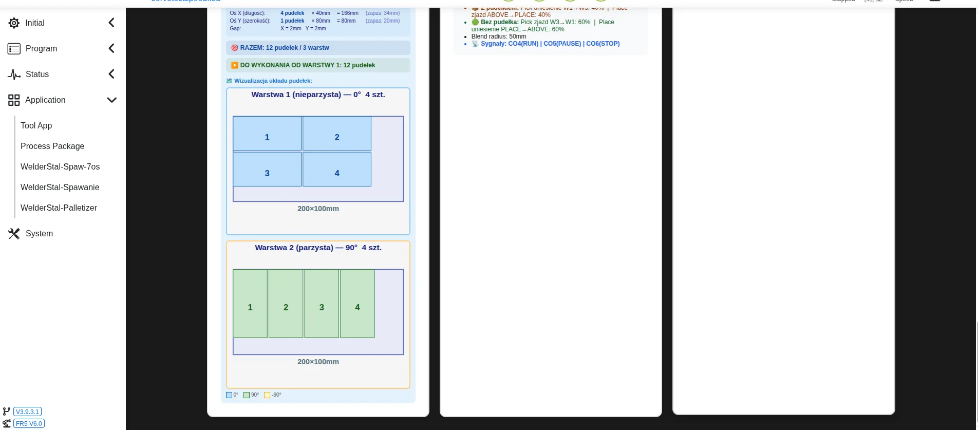The width and height of the screenshot is (978, 430).
Task: Click the 'Oś X (długość):' label
Action: (248, 13)
